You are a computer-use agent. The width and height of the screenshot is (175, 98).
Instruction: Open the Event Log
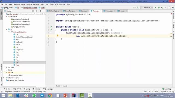click(167, 89)
